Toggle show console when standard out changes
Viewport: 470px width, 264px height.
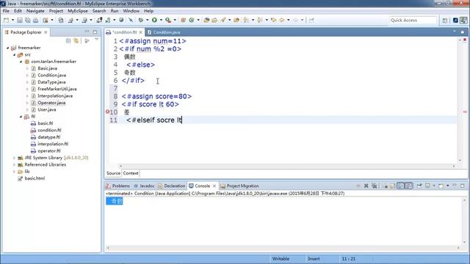tap(401, 186)
